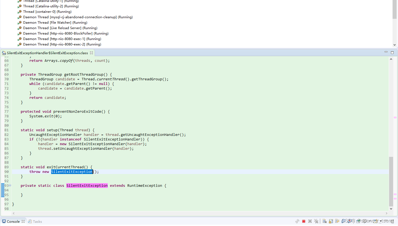398x226 pixels.
Task: Click the class file icon on the editor tab
Action: [4, 53]
